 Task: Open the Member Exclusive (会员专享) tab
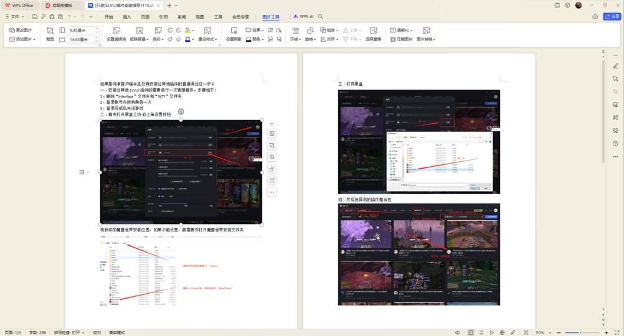click(x=240, y=17)
